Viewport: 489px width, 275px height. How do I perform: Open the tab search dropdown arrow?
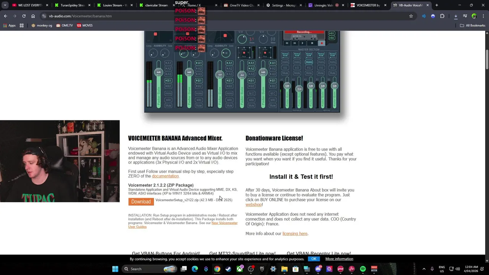tap(5, 5)
